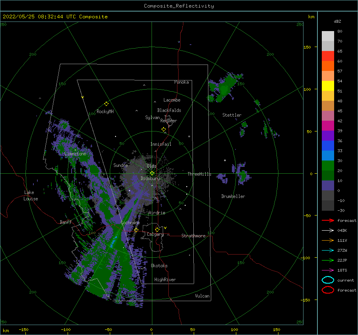358x335 pixels.
Task: Click the Stettler label
Action: coord(232,115)
